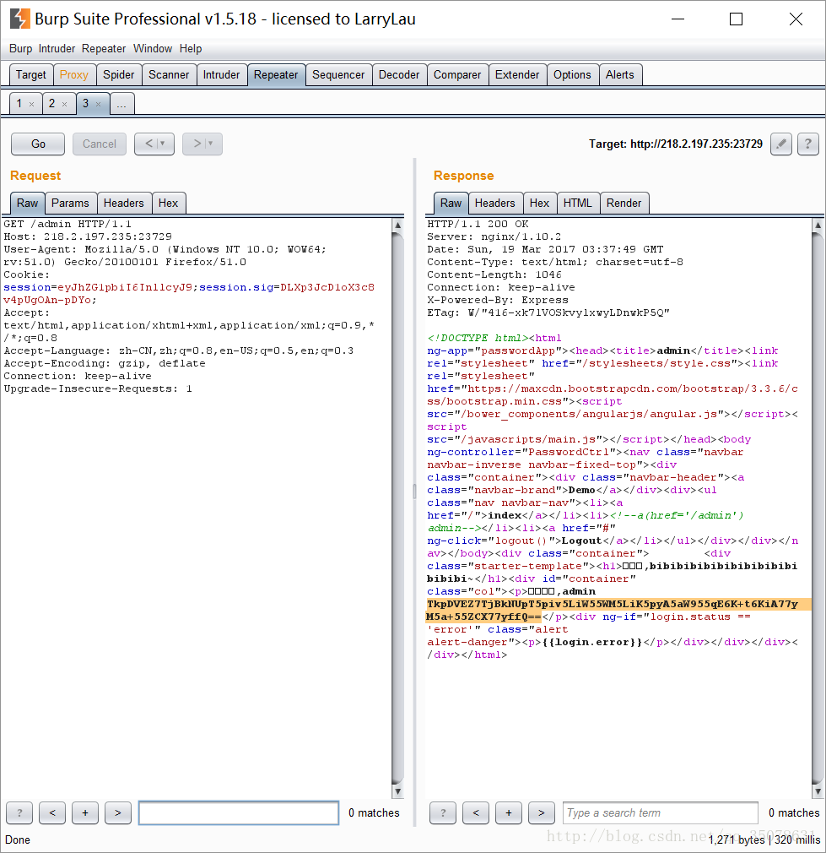
Task: Click the Cancel button
Action: (100, 144)
